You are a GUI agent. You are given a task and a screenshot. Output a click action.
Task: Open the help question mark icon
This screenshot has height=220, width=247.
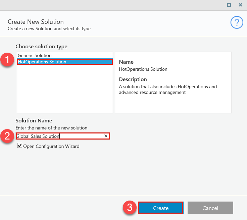pos(237,22)
